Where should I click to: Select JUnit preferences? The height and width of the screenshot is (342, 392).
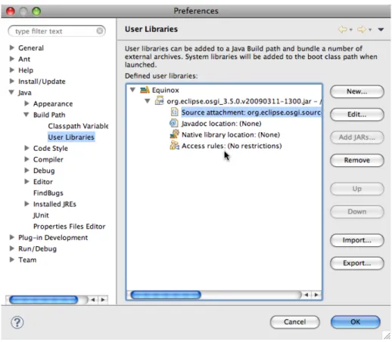pos(41,215)
